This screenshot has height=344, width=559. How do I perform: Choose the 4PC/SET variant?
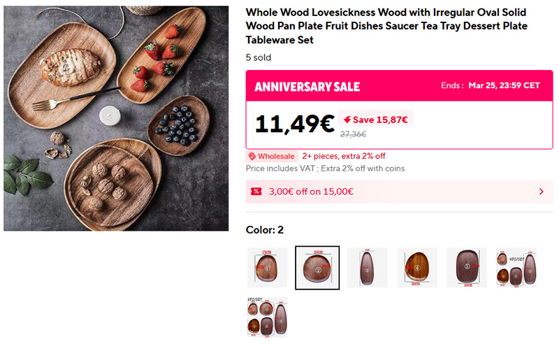pos(516,267)
